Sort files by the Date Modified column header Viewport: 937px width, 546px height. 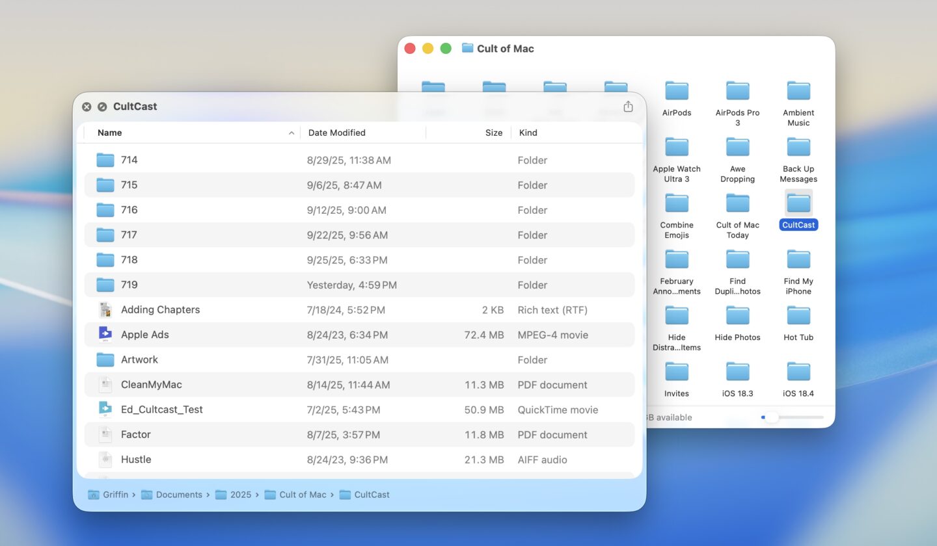337,133
